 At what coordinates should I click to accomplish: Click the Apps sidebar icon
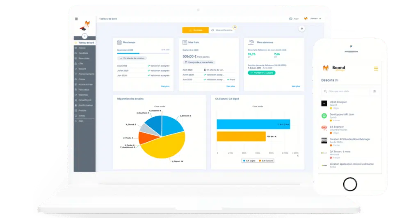[76, 121]
